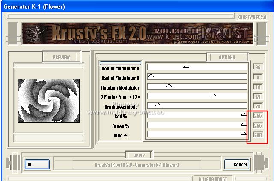Click the Krusty's FX 2.0 banner image
This screenshot has width=274, height=181.
(x=137, y=33)
